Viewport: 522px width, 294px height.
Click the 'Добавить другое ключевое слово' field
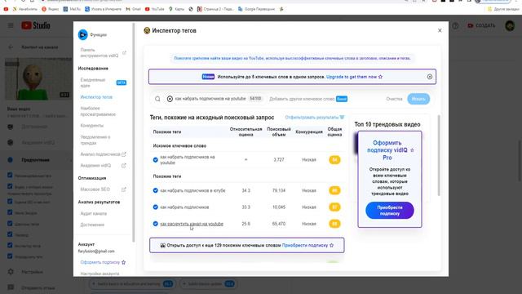coord(302,99)
